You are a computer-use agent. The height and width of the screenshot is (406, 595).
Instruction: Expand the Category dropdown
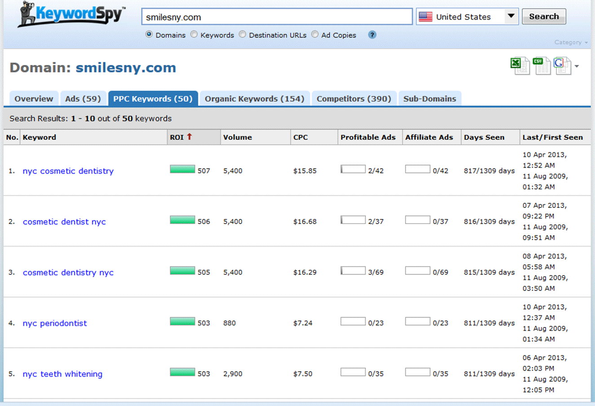pyautogui.click(x=571, y=42)
